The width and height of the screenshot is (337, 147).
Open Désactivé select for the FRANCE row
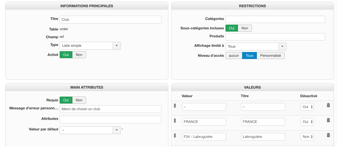tap(307, 122)
